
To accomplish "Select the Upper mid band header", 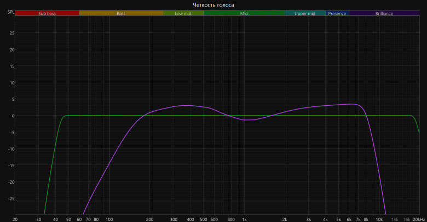I will click(x=305, y=13).
